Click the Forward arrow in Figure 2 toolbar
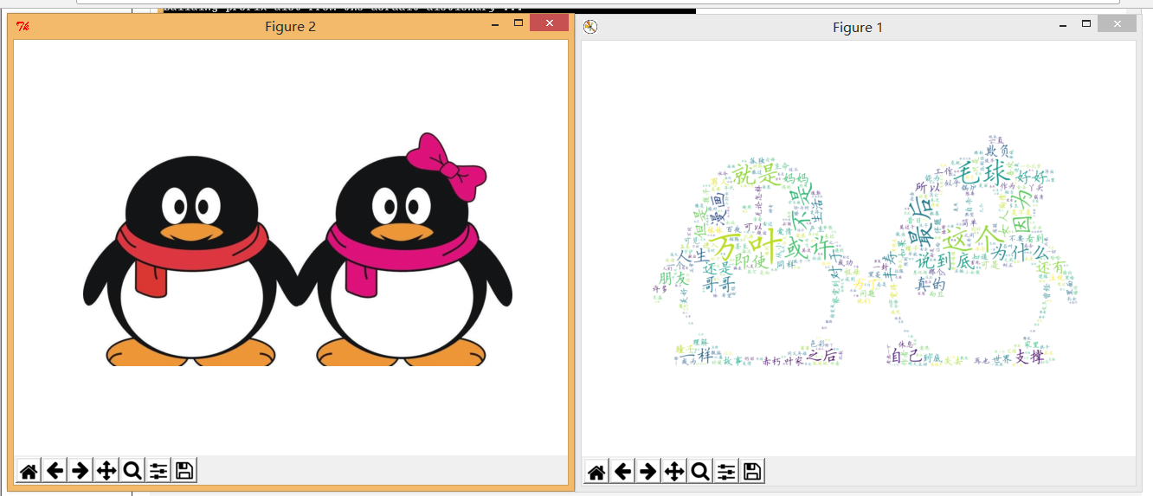Viewport: 1153px width, 496px height. [x=81, y=471]
